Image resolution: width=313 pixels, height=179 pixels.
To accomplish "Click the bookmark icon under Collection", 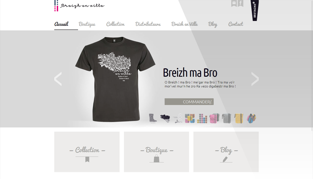I will [87, 159].
